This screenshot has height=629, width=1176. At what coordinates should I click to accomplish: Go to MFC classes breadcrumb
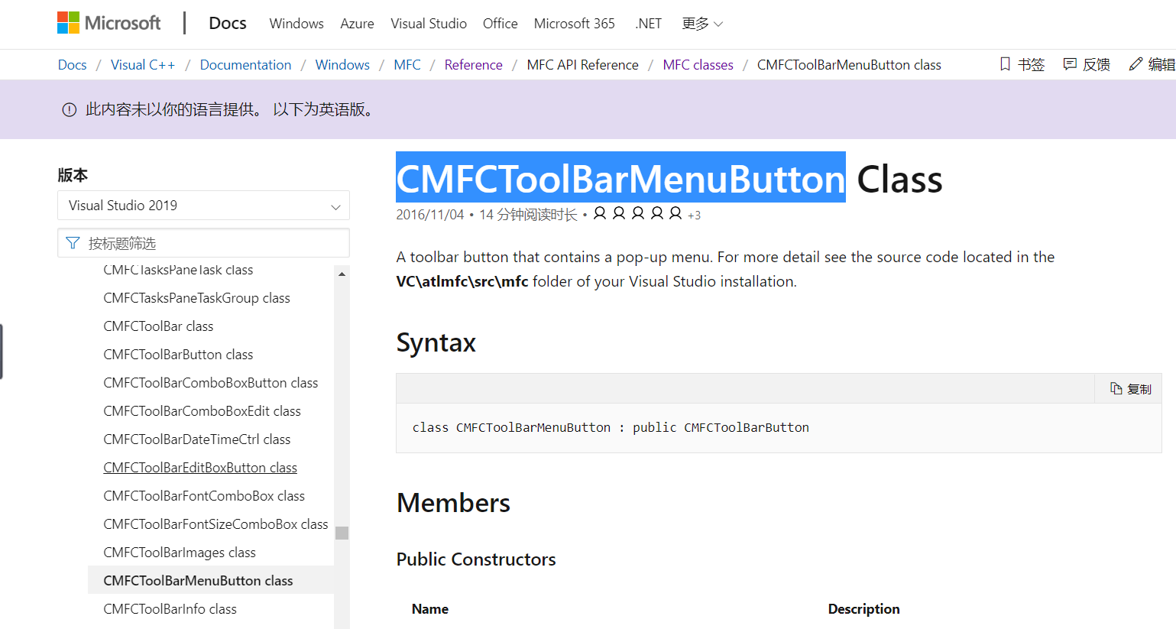[698, 65]
